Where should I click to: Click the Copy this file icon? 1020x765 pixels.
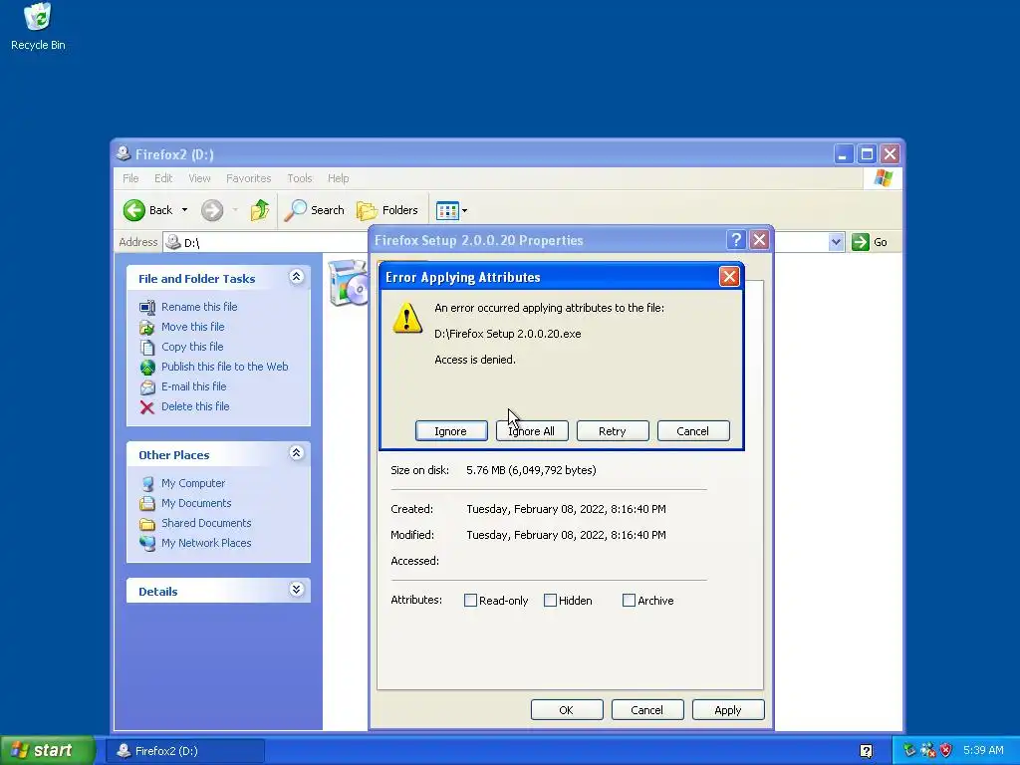[x=147, y=347]
